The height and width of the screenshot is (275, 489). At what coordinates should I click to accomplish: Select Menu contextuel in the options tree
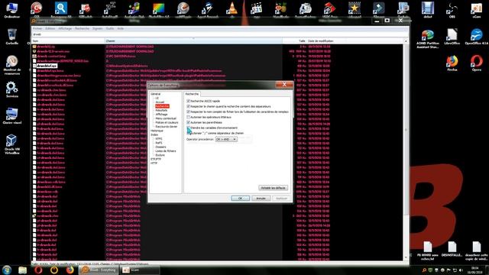[x=166, y=118]
